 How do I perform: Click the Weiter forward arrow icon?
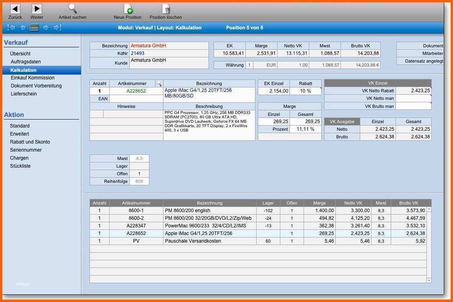pos(37,9)
